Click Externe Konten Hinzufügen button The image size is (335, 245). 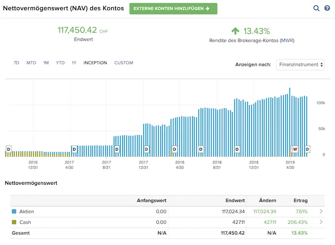[173, 9]
